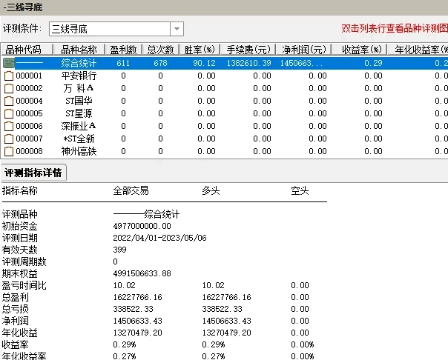Click the icon beside code 000006
The width and height of the screenshot is (448, 360).
[x=9, y=126]
